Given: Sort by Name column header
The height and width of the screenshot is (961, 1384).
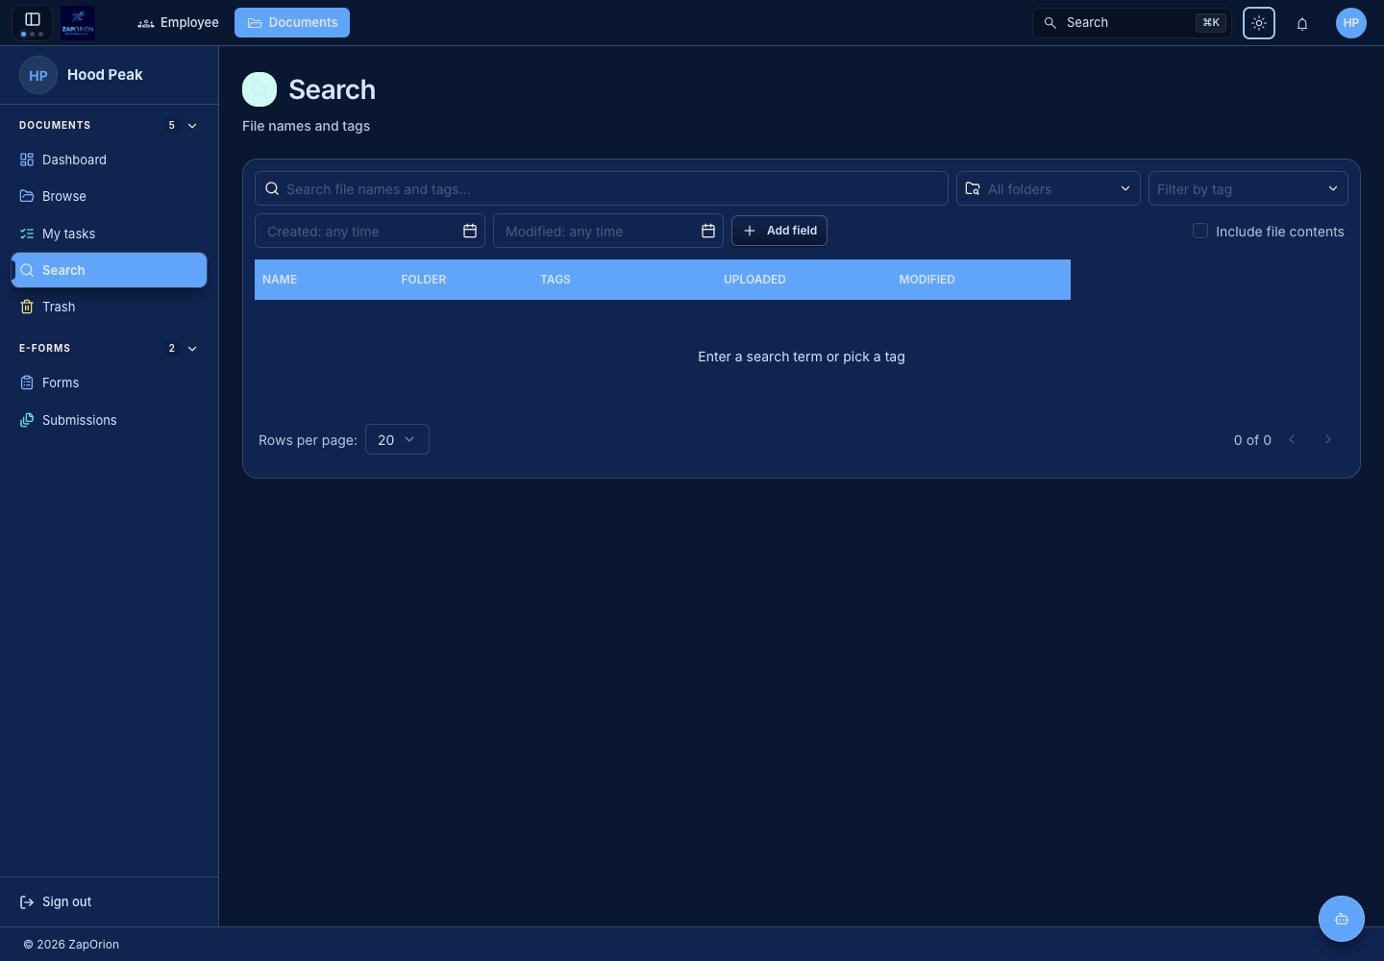Looking at the screenshot, I should (280, 280).
